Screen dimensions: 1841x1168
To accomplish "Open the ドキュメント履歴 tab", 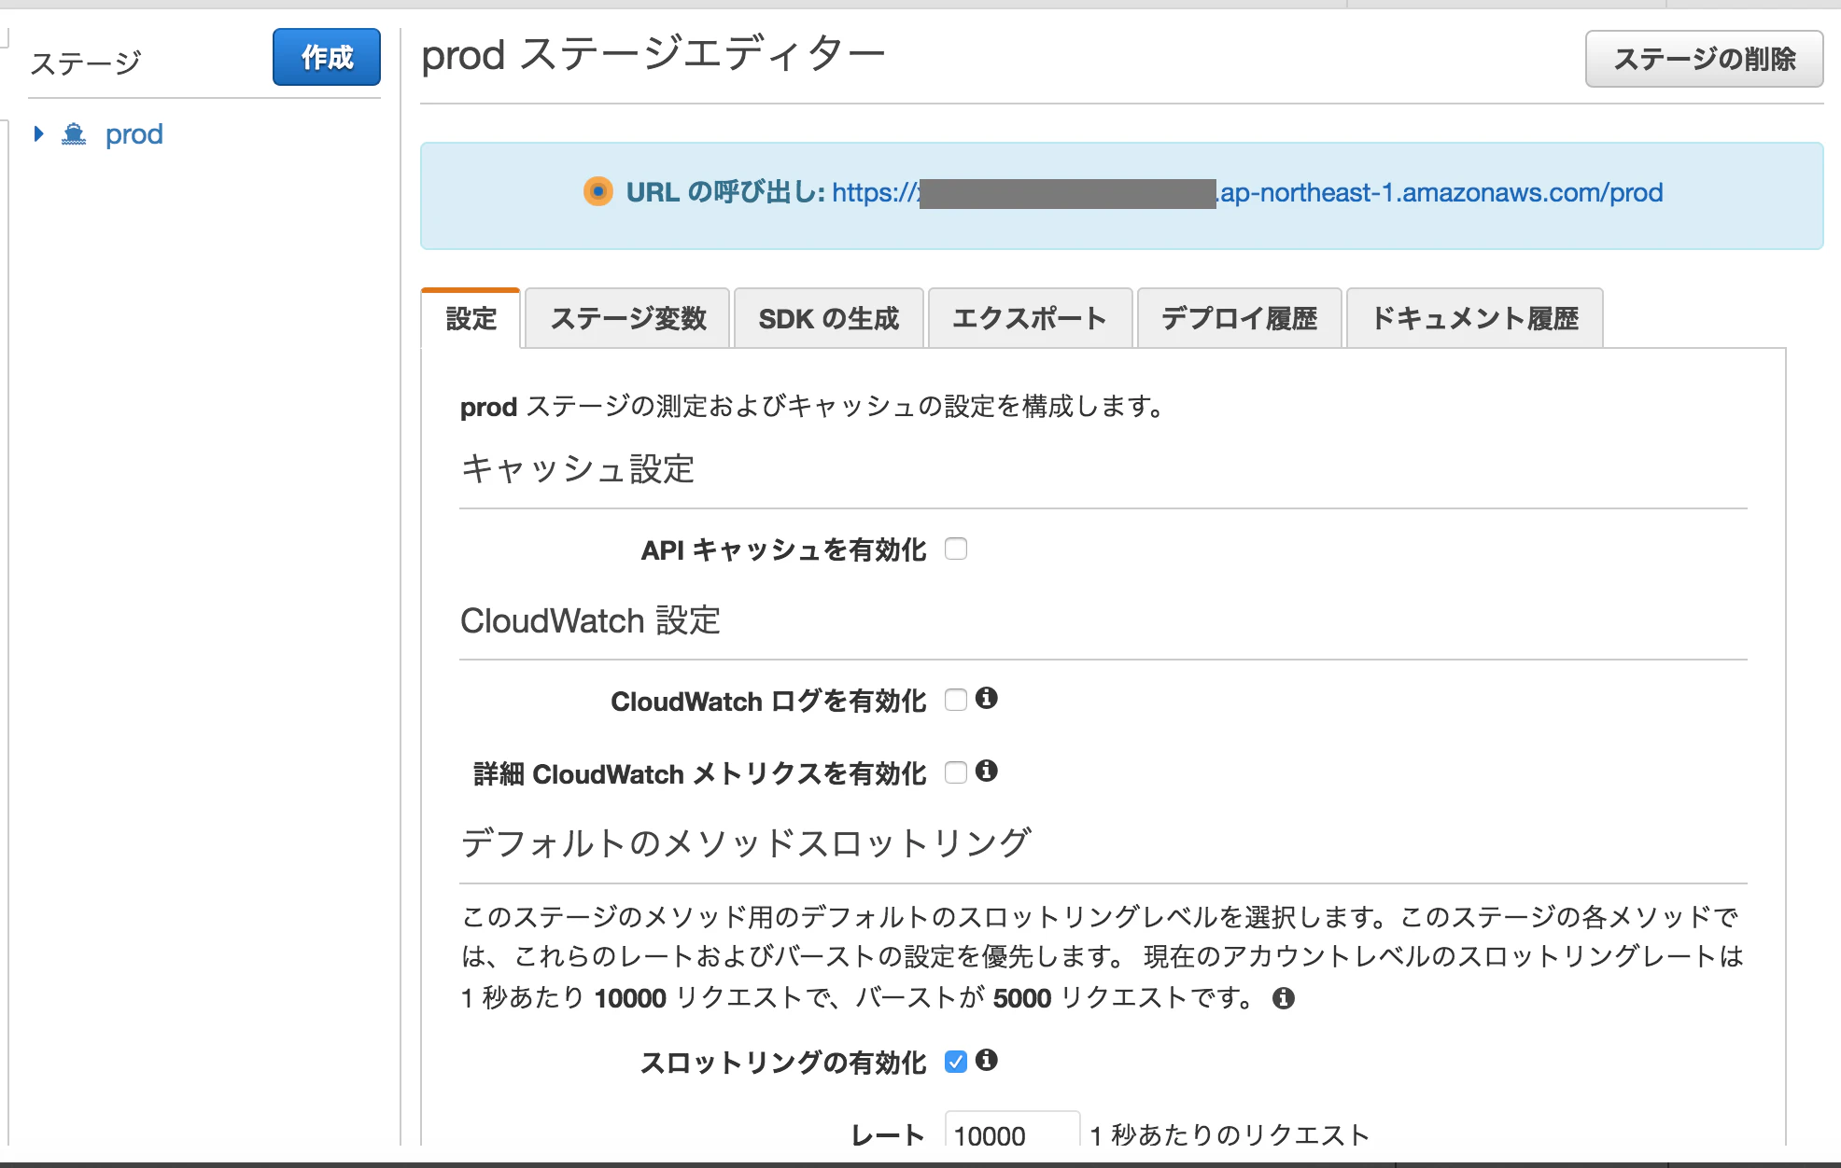I will 1475,318.
